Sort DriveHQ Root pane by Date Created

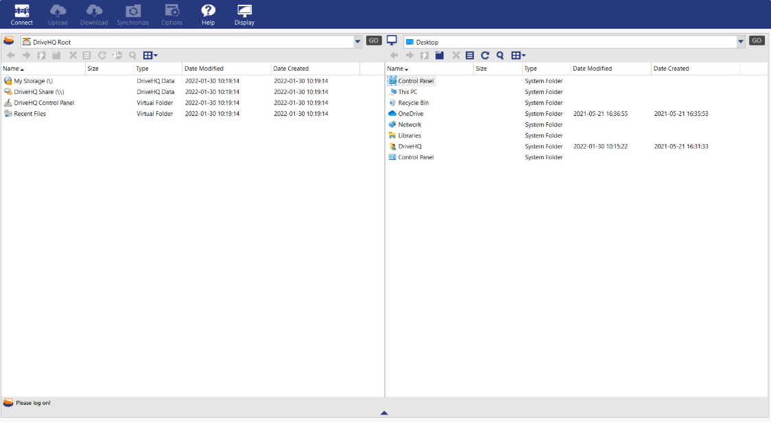point(316,69)
